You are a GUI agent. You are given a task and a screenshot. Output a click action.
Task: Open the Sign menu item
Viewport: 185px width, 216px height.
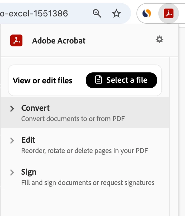85,176
